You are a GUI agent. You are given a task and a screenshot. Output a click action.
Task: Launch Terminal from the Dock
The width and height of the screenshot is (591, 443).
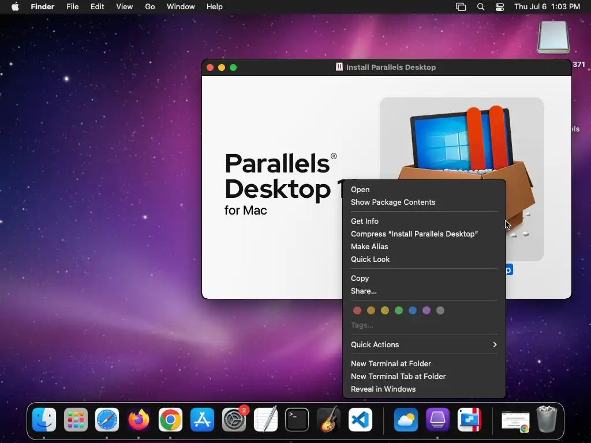[x=297, y=419]
